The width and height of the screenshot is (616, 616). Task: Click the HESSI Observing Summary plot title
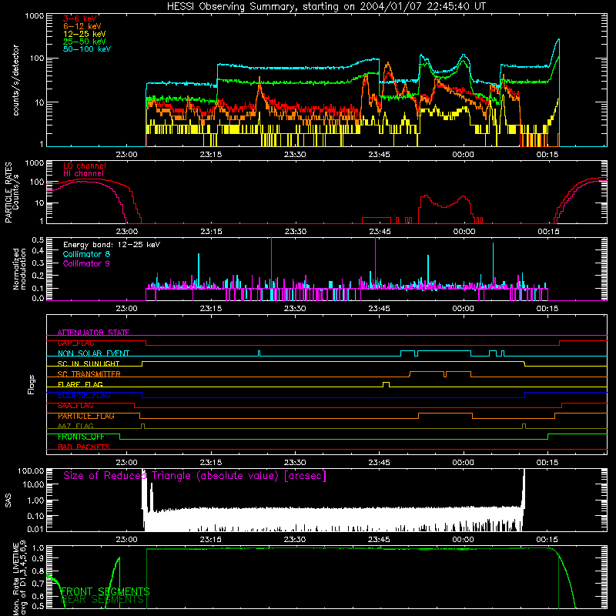tap(326, 6)
